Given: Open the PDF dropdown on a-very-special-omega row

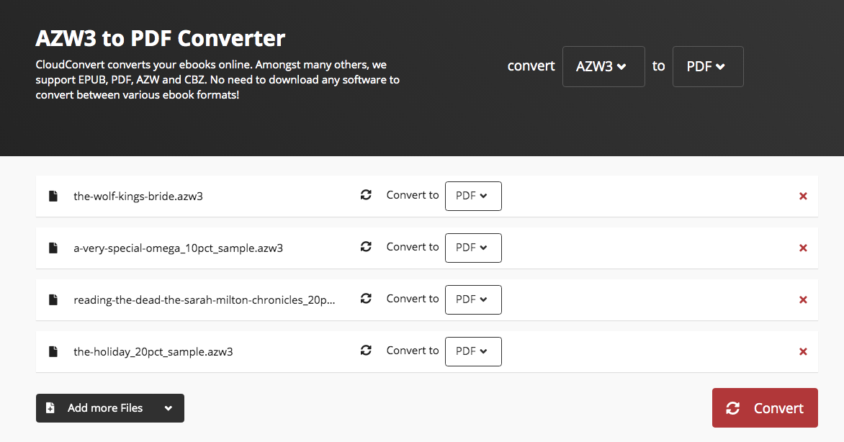Looking at the screenshot, I should click(473, 248).
